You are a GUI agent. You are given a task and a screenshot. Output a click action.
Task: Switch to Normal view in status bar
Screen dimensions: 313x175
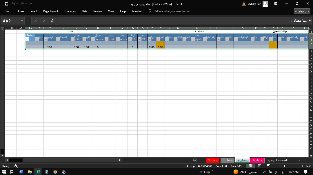click(x=250, y=166)
